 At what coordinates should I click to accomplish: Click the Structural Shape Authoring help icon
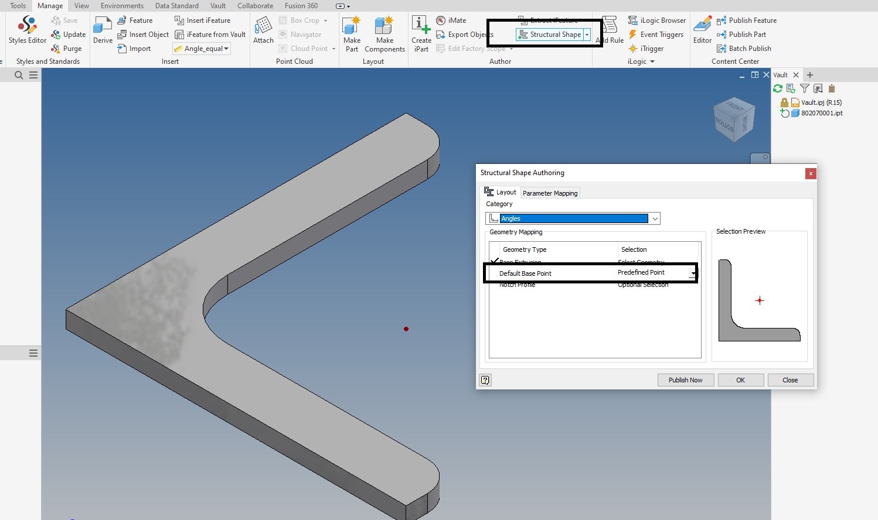pyautogui.click(x=485, y=380)
